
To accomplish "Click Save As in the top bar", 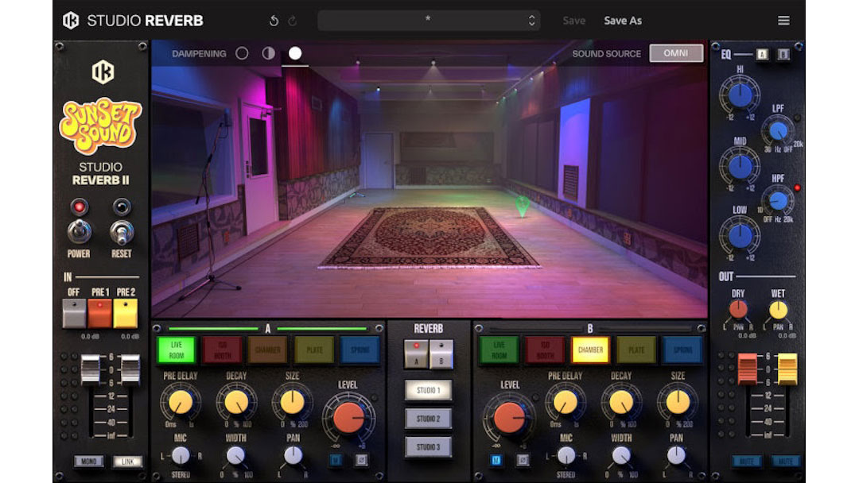I will pyautogui.click(x=624, y=20).
